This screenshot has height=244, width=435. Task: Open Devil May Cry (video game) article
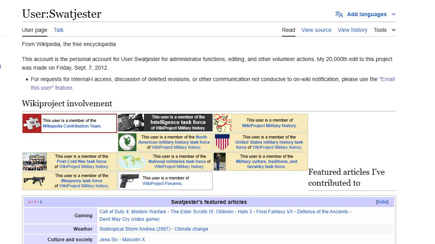[x=129, y=219]
